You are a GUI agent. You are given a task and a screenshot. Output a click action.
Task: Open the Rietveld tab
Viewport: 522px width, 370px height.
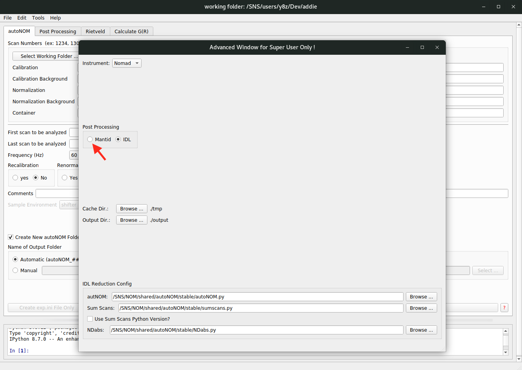coord(95,32)
